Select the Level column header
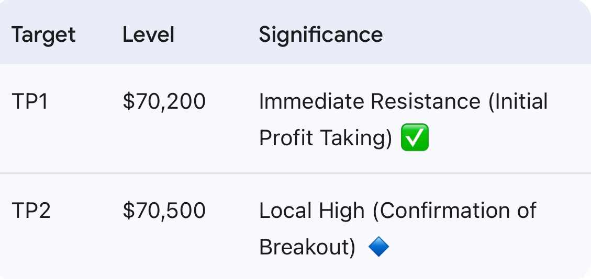The height and width of the screenshot is (279, 591). (x=148, y=35)
